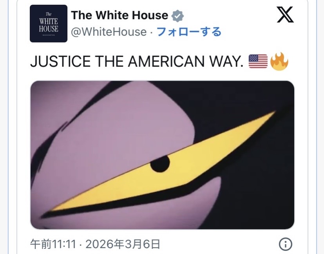Follow the account via フォローする
The width and height of the screenshot is (324, 254).
tap(189, 32)
